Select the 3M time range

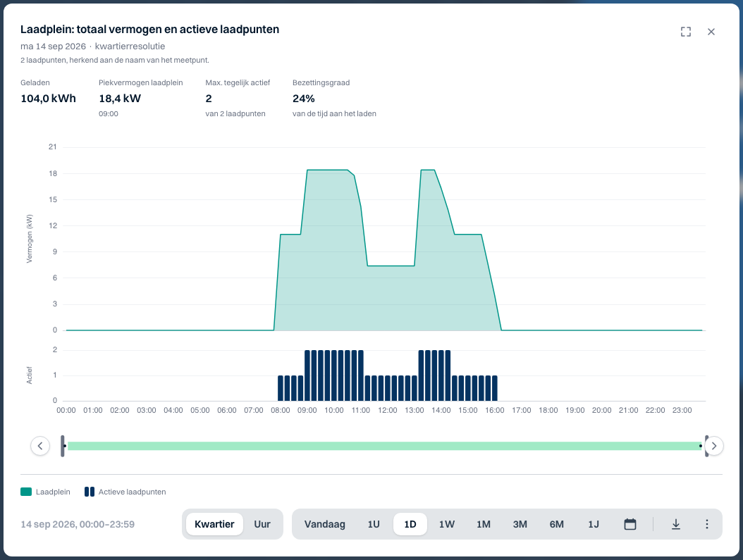point(520,524)
